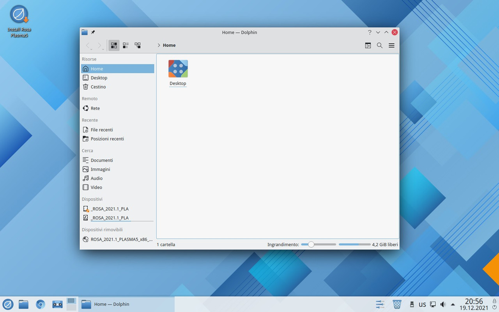
Task: Click '4,2 GiB liberi' text
Action: (x=385, y=245)
